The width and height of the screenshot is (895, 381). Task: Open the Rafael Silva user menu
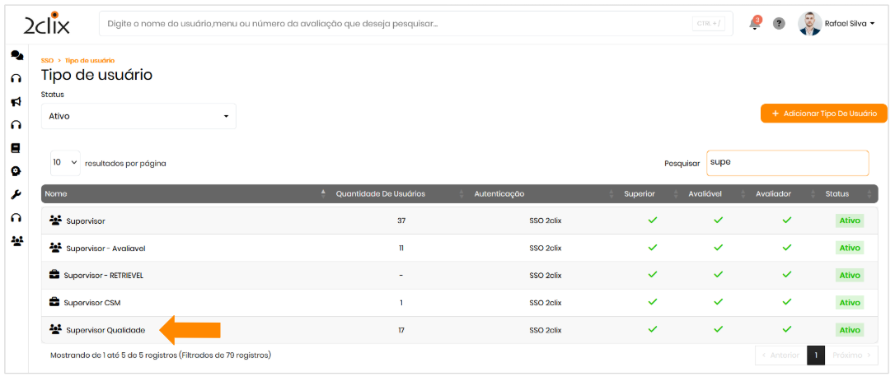point(836,24)
